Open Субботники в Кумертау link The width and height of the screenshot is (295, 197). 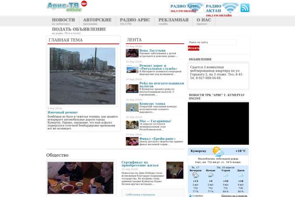coord(140,195)
